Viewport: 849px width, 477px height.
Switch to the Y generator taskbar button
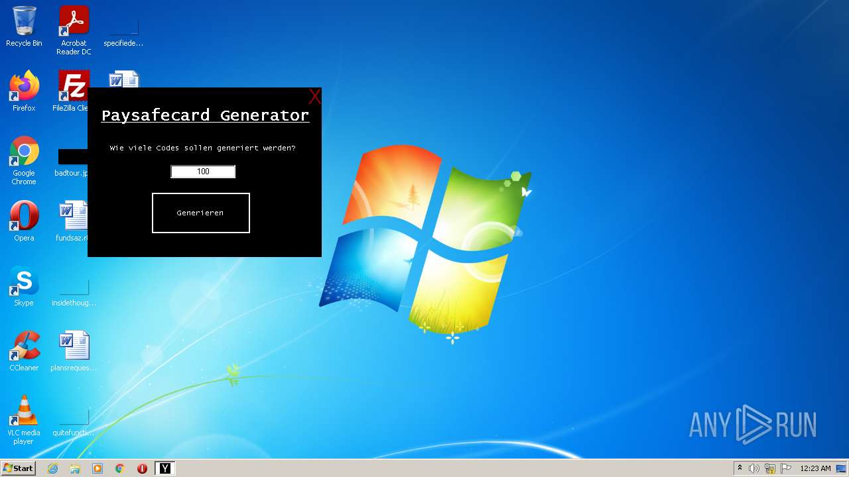pos(164,468)
